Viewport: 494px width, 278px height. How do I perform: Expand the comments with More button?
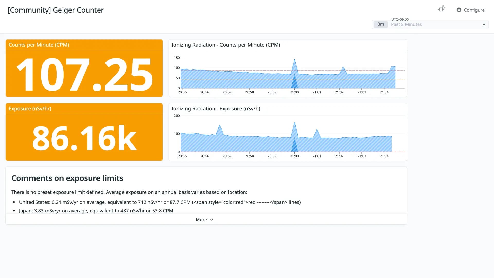[205, 220]
